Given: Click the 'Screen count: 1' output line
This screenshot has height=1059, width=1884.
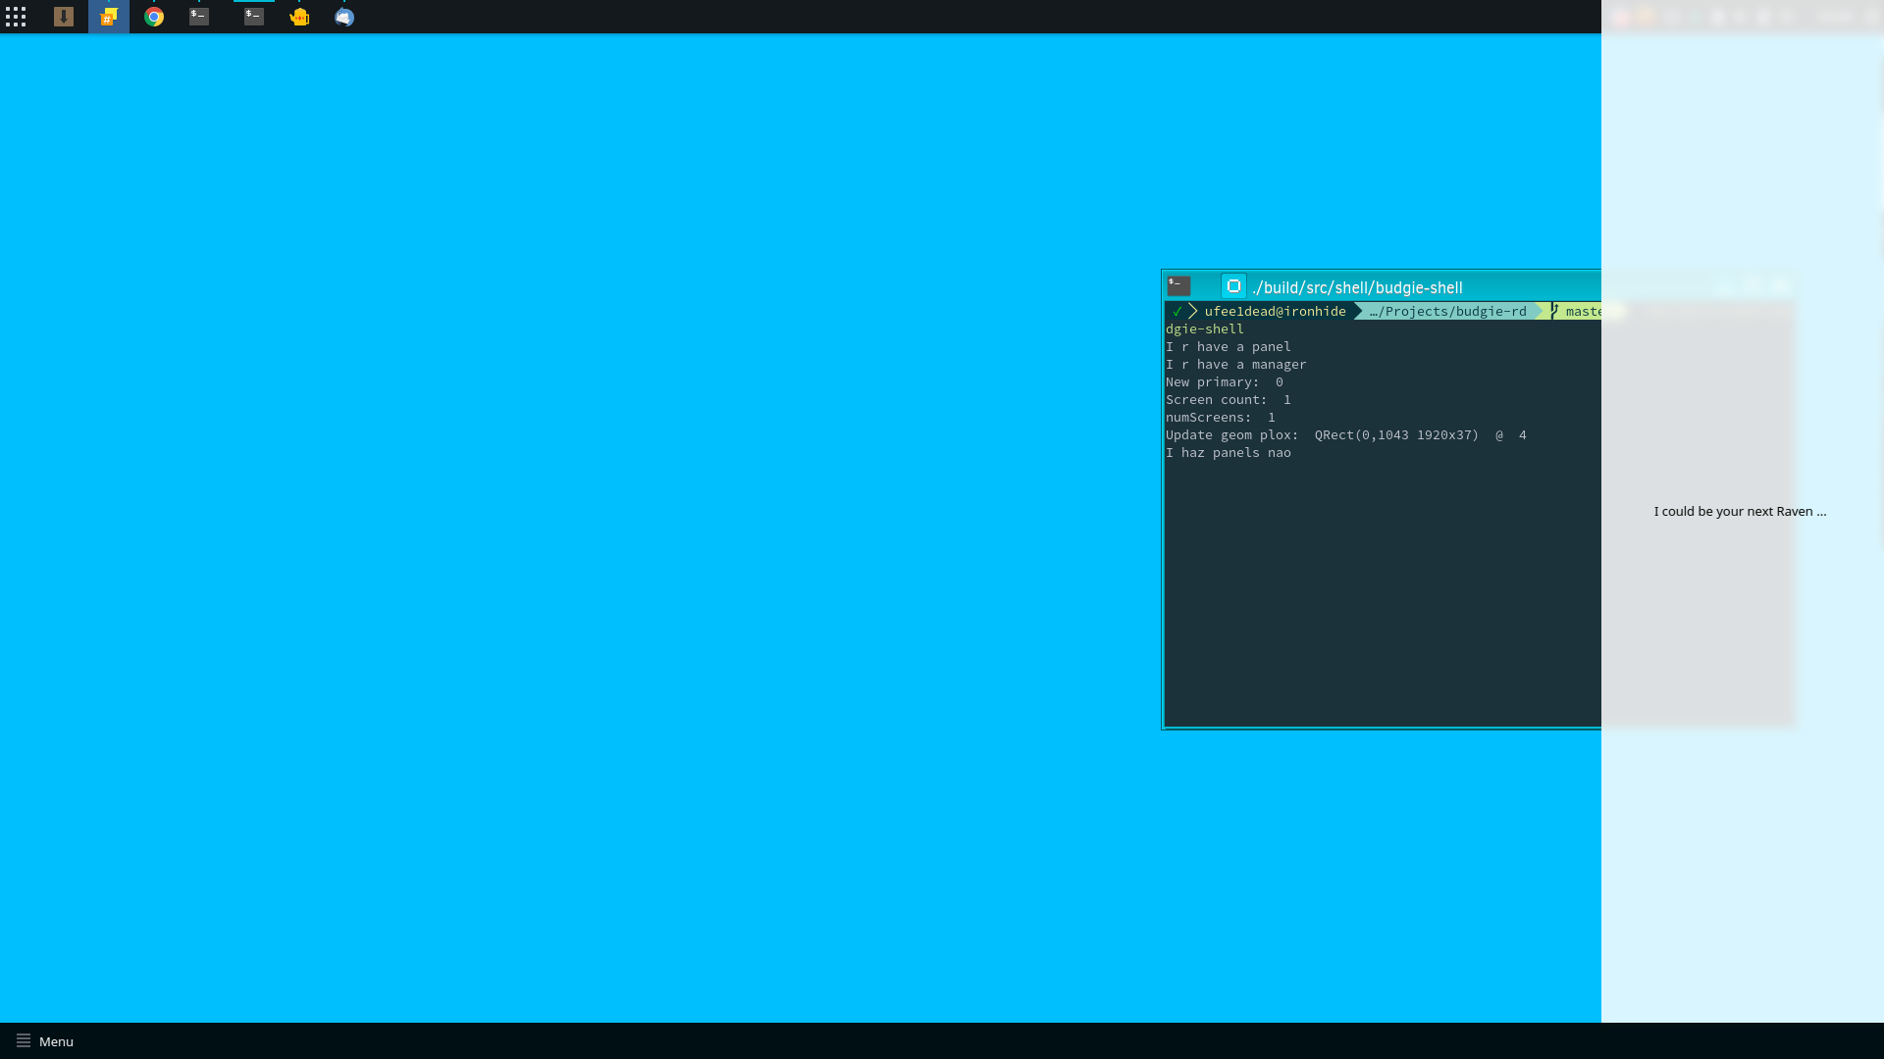Looking at the screenshot, I should click(x=1229, y=399).
